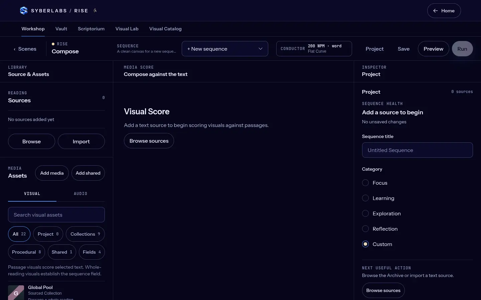
Task: Click the "No sources added yet" text
Action: click(x=31, y=119)
